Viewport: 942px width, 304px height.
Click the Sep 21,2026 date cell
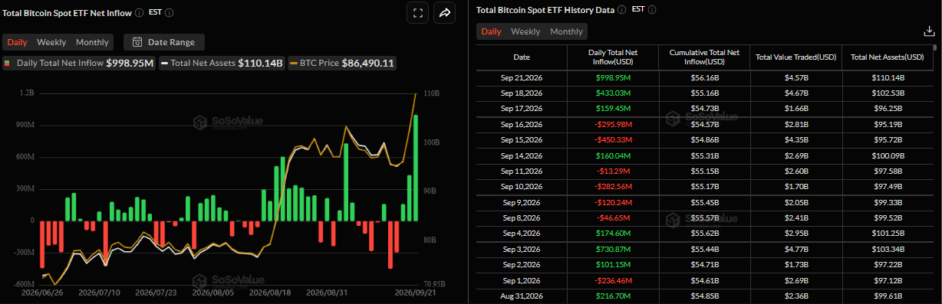click(522, 78)
